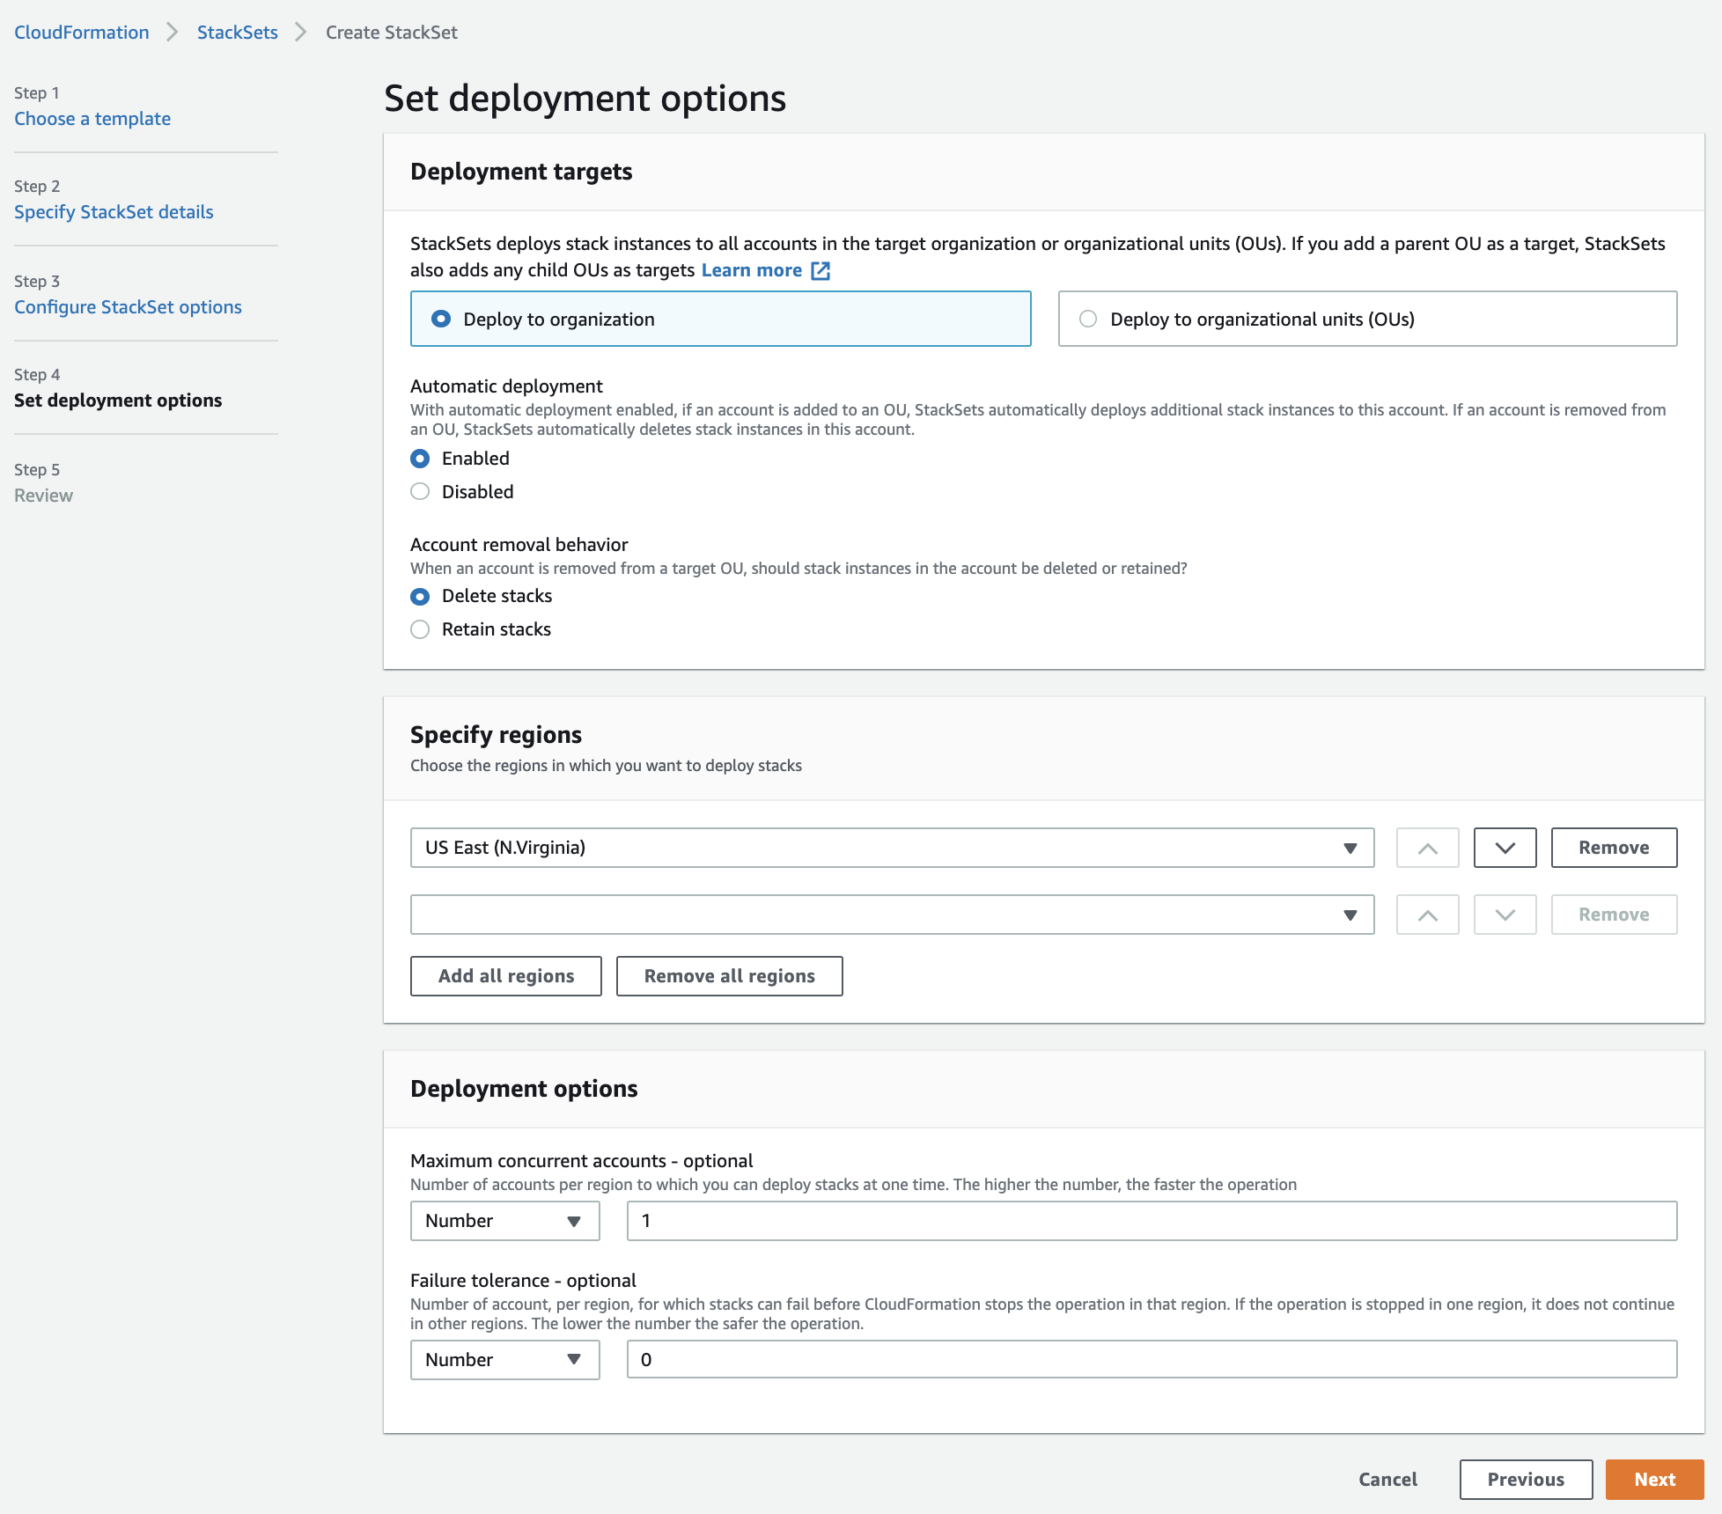The height and width of the screenshot is (1514, 1722).
Task: Remove the US East (N.Virginia) region
Action: click(1614, 848)
